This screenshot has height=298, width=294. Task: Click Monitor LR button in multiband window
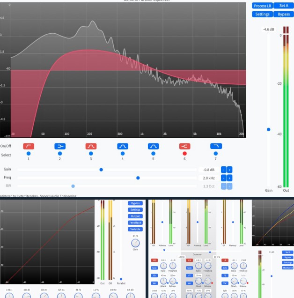point(287,268)
